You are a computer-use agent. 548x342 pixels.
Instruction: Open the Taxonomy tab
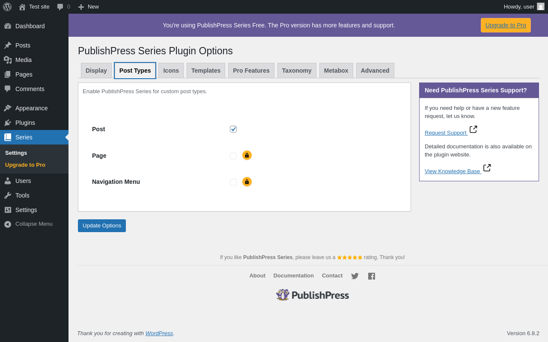click(297, 71)
